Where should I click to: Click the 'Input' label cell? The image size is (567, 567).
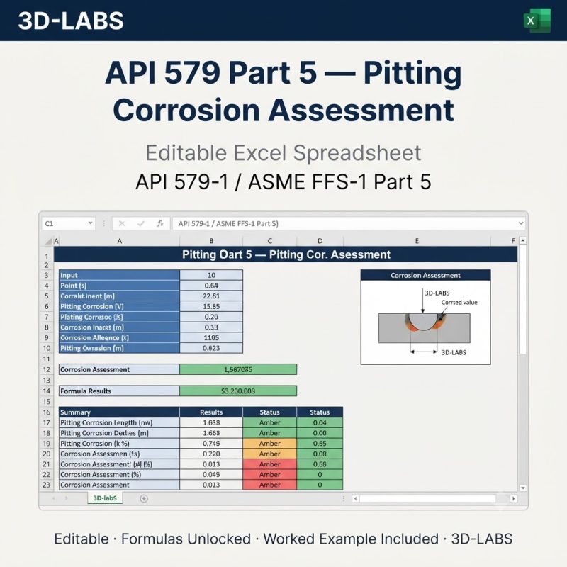[119, 275]
